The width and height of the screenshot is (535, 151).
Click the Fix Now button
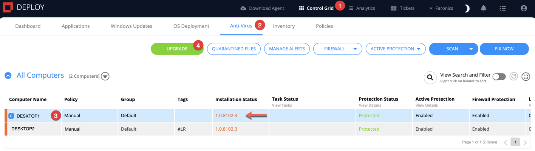[x=504, y=49]
